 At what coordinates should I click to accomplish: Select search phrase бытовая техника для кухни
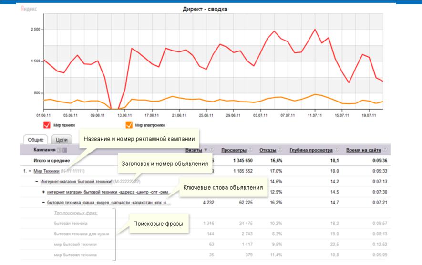[82, 234]
